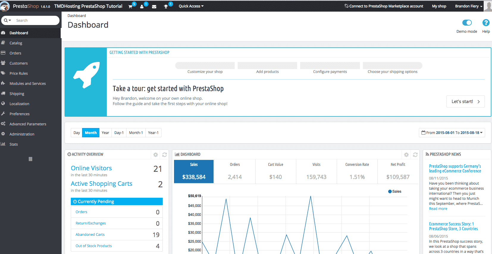Open the Active Shopping Carts link
Image resolution: width=492 pixels, height=254 pixels.
[101, 184]
